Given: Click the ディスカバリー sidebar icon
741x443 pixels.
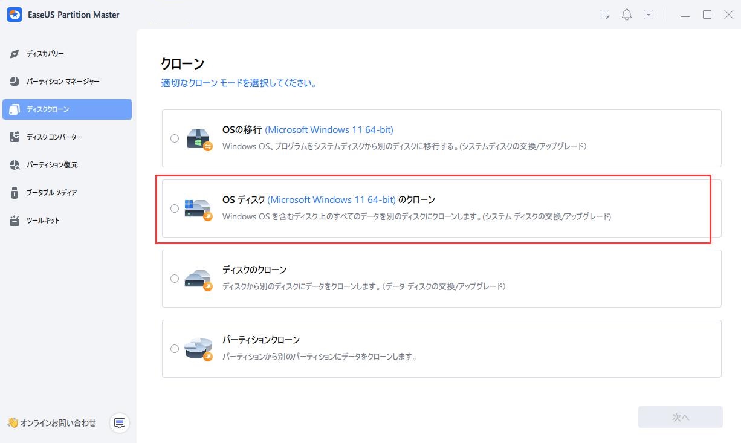Looking at the screenshot, I should point(15,54).
